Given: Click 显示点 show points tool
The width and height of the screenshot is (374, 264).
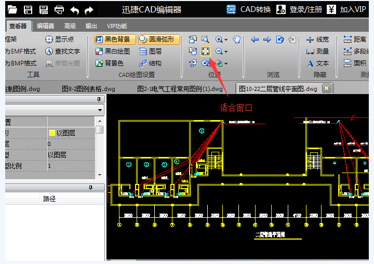Looking at the screenshot, I should tap(59, 39).
